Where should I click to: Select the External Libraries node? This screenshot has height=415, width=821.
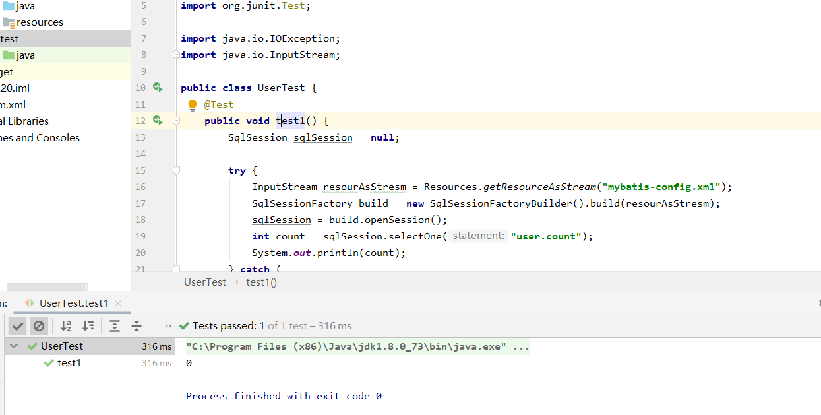point(24,121)
